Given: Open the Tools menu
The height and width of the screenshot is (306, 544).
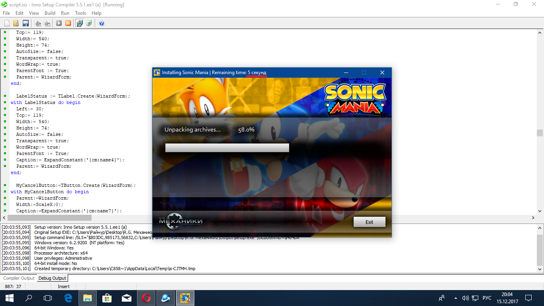Looking at the screenshot, I should click(x=80, y=13).
